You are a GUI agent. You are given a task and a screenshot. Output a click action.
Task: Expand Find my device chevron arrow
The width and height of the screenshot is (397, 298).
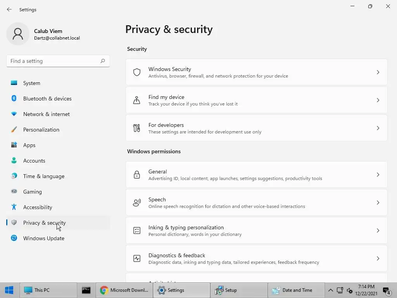point(378,100)
